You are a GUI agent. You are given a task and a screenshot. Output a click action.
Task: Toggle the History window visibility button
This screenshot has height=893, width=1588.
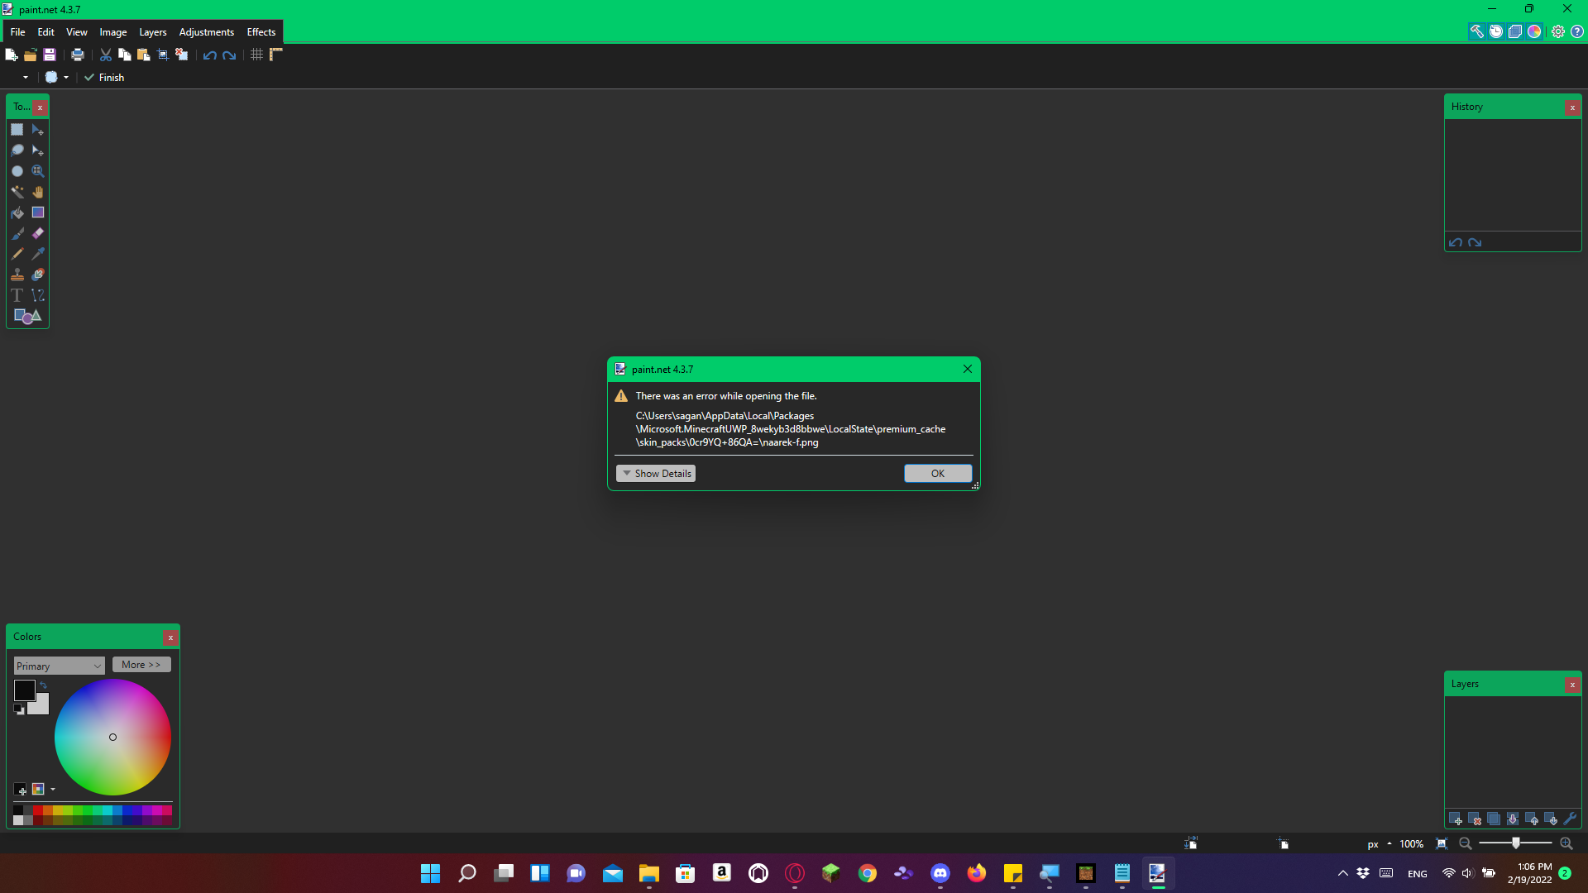click(x=1496, y=31)
